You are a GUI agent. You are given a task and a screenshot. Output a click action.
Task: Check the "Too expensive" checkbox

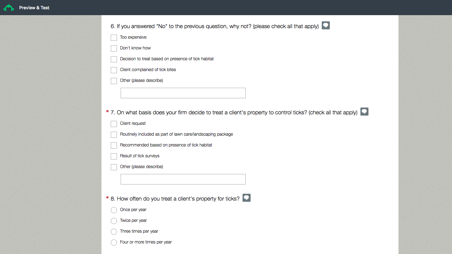pyautogui.click(x=114, y=38)
